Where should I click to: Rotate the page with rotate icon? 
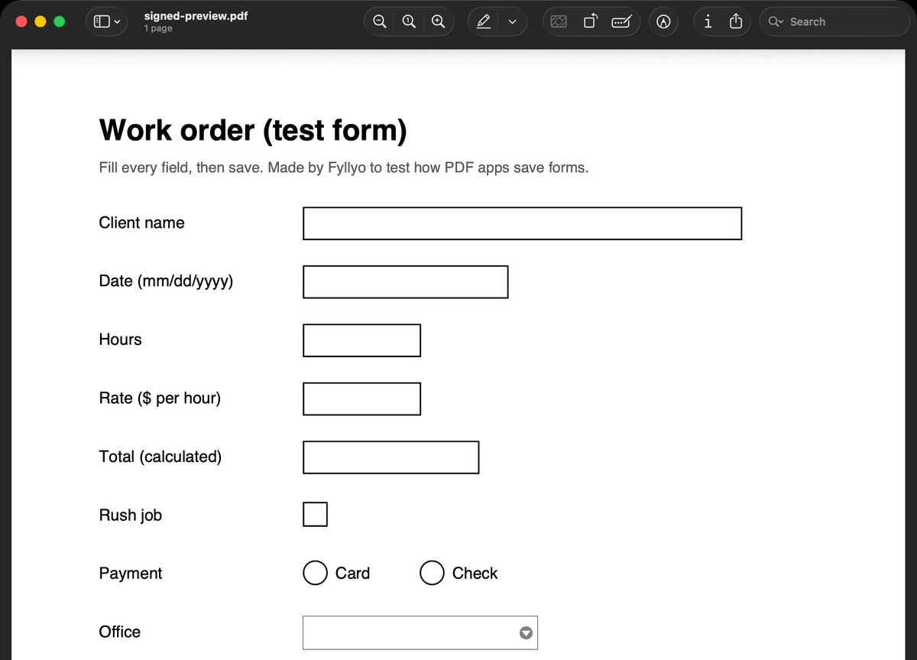591,22
